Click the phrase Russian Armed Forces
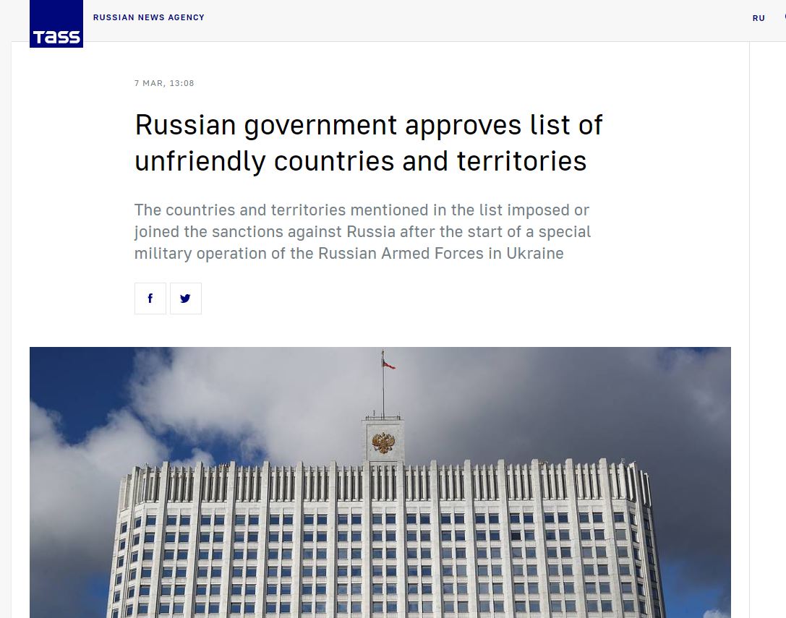 pyautogui.click(x=421, y=254)
